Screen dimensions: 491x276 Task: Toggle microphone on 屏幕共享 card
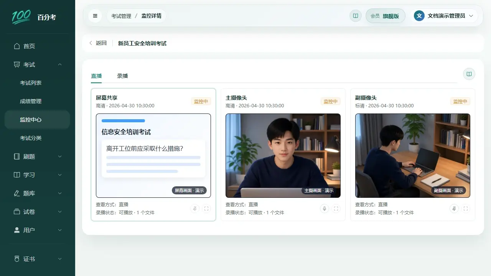[195, 209]
